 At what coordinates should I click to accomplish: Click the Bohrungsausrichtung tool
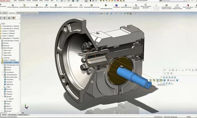point(37,6)
